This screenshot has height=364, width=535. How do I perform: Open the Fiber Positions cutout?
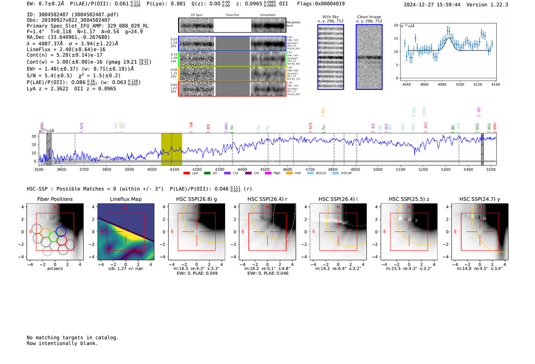(55, 232)
